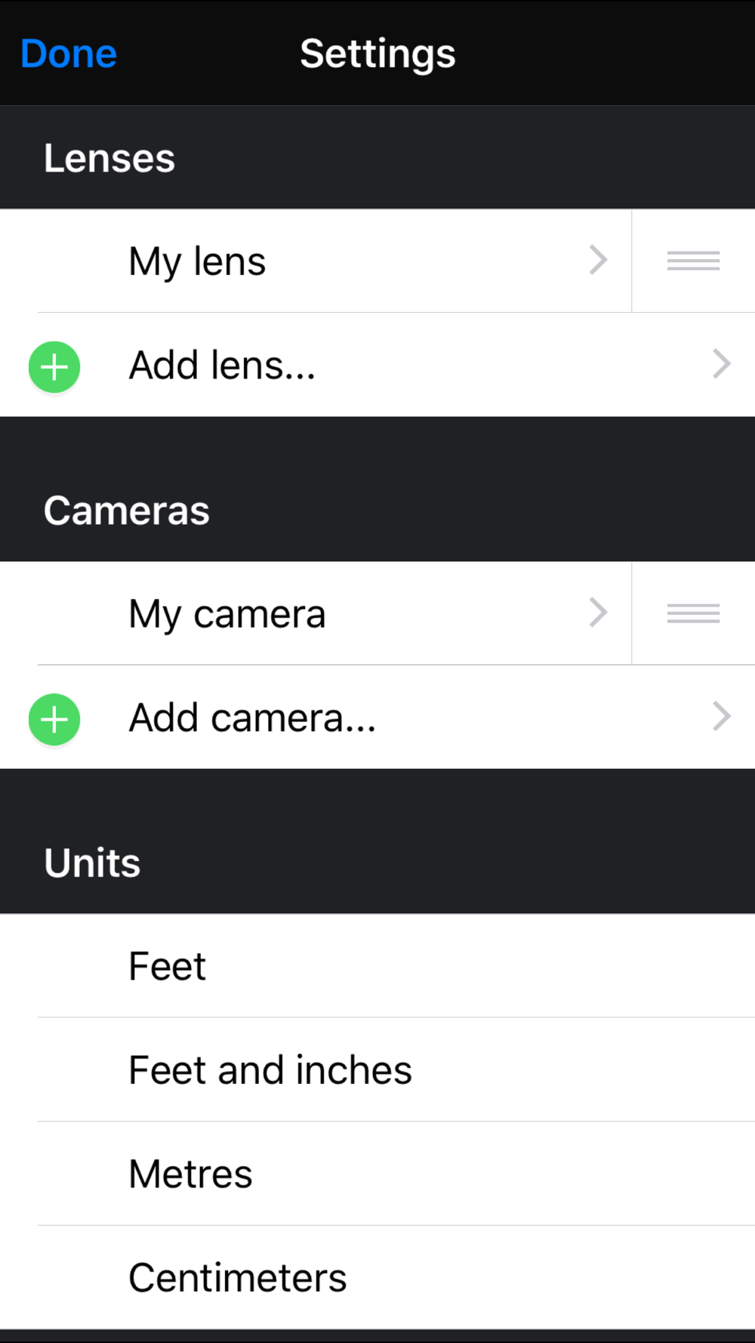Open My lens via its chevron arrow

coord(598,260)
